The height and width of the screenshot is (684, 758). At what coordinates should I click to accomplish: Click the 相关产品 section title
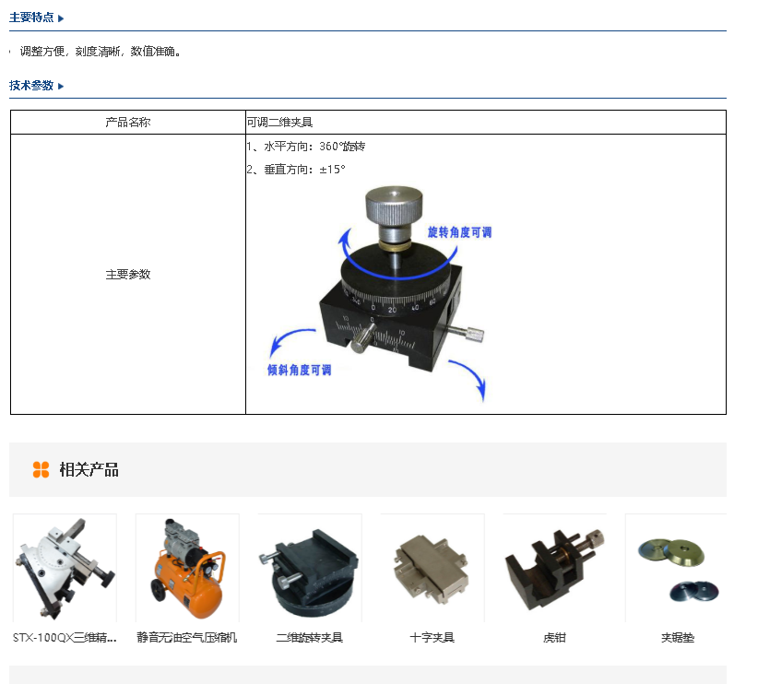pos(89,469)
